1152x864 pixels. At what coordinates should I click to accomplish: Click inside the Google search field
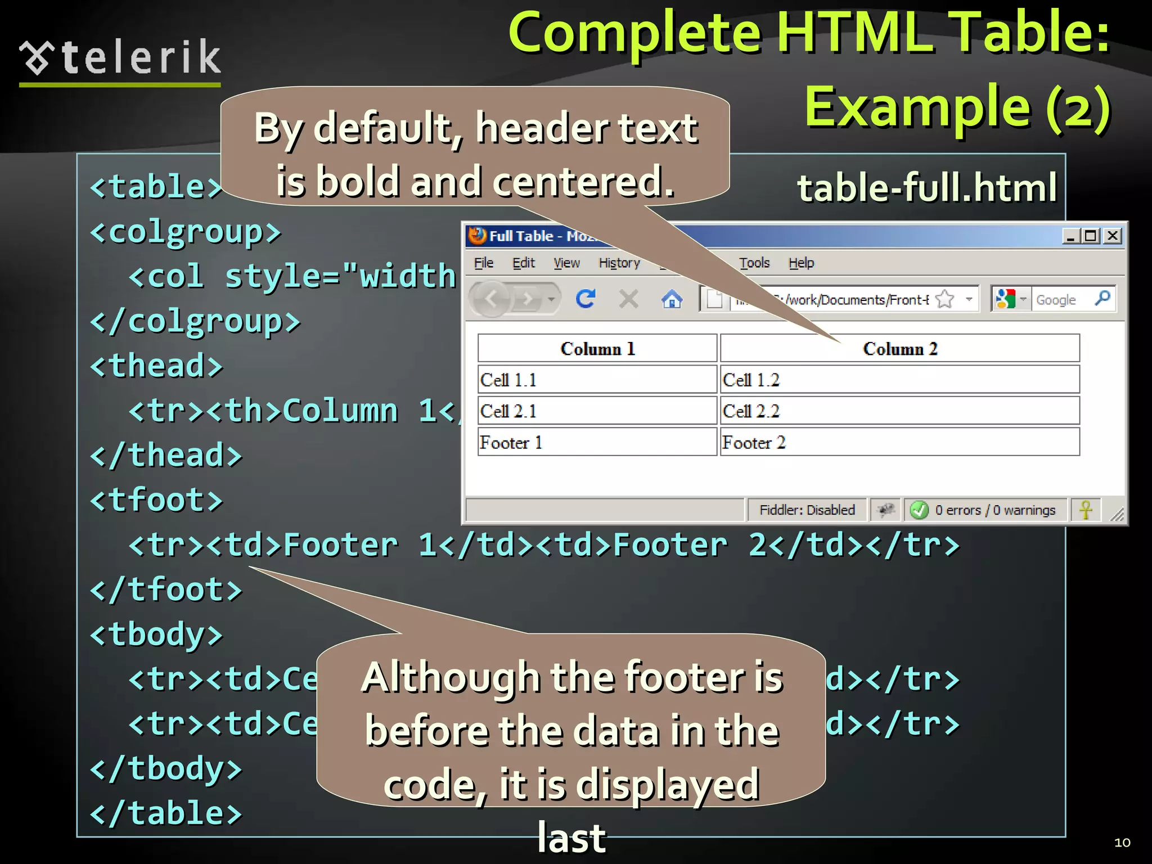1061,300
